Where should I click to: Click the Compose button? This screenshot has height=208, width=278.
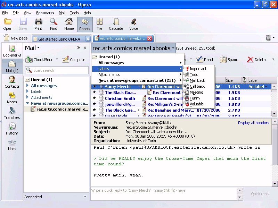pyautogui.click(x=74, y=60)
